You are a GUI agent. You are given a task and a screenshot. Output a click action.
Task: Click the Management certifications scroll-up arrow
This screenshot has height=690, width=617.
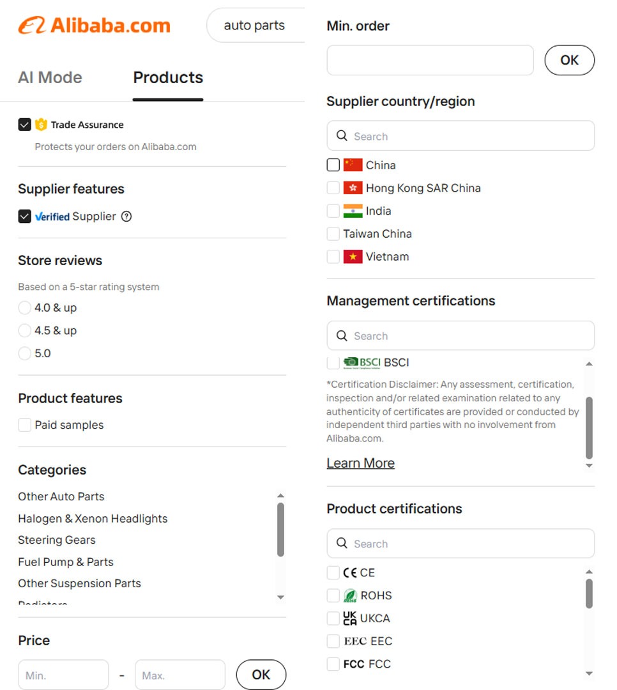click(590, 364)
